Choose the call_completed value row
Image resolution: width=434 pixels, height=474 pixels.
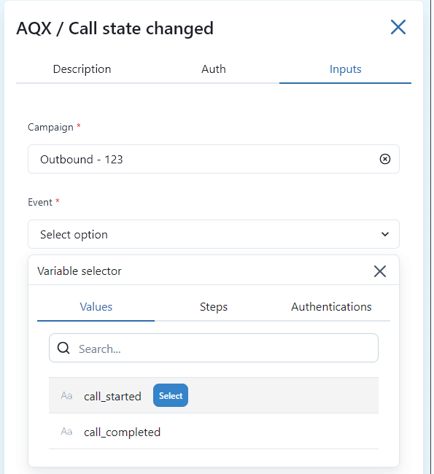point(214,432)
